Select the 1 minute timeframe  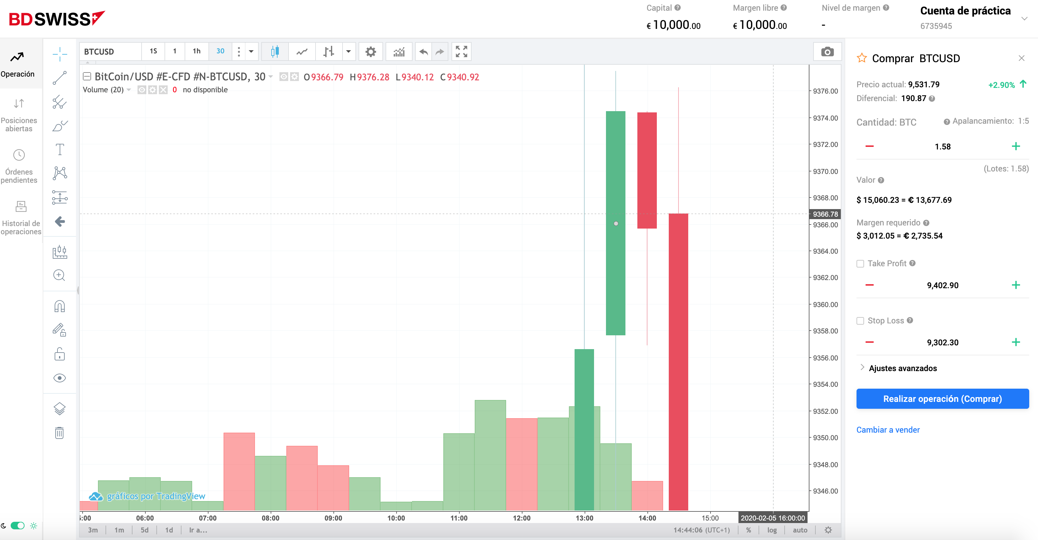point(175,51)
